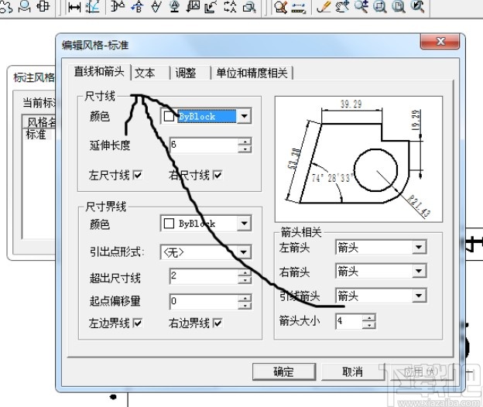Close the 编辑风格-标准 dialog
483x407 pixels.
tap(440, 41)
